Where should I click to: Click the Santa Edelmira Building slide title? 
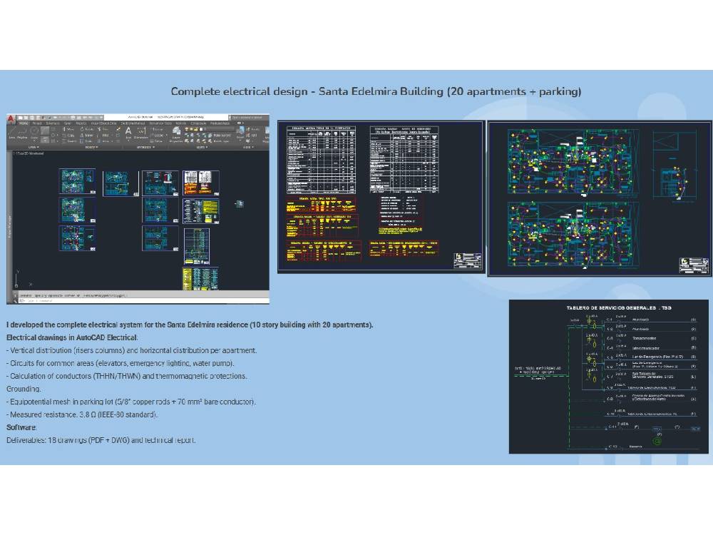tap(376, 91)
